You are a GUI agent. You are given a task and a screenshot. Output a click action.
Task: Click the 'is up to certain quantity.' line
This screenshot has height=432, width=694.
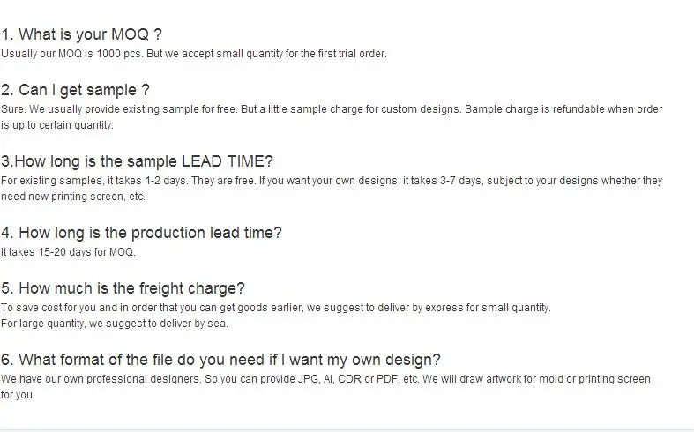coord(57,125)
